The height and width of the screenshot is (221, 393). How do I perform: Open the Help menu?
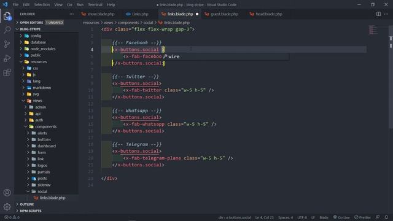click(111, 4)
